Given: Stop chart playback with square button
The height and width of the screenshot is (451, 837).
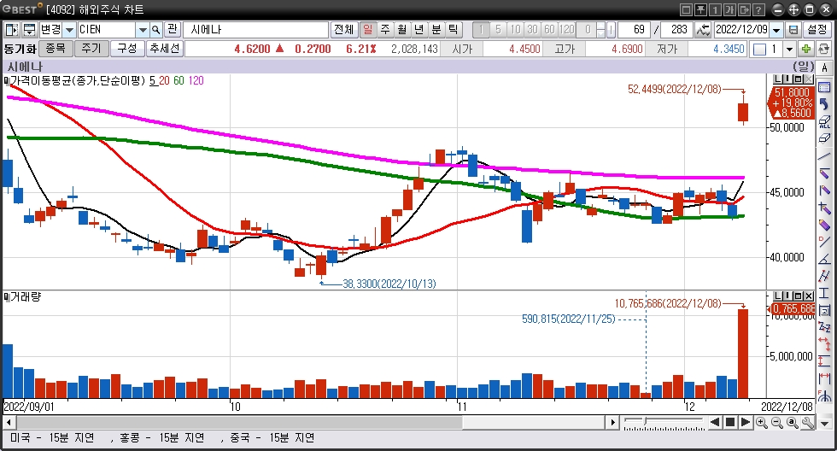Looking at the screenshot, I should tap(730, 423).
